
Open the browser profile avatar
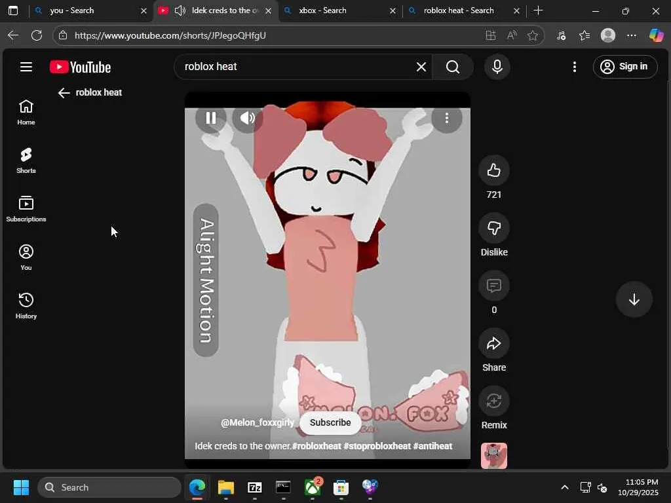pos(607,35)
